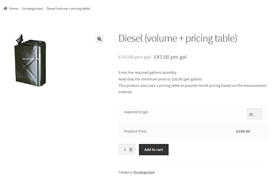Click the crossed-out £50.00 per gal price

coord(135,57)
